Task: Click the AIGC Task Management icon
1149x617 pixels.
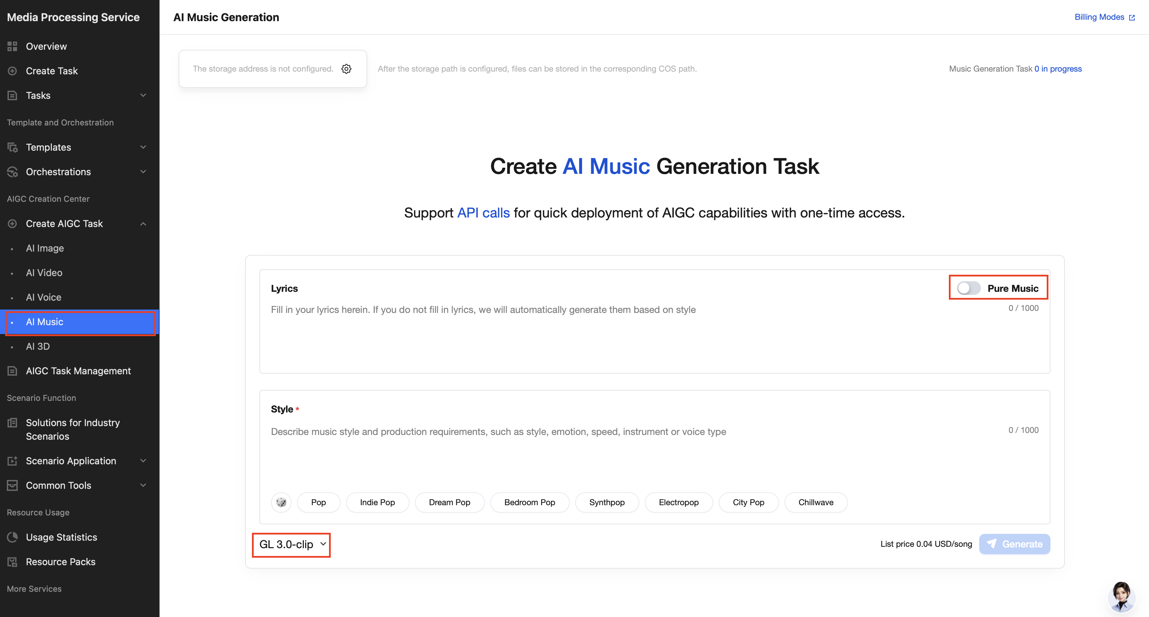Action: (x=13, y=371)
